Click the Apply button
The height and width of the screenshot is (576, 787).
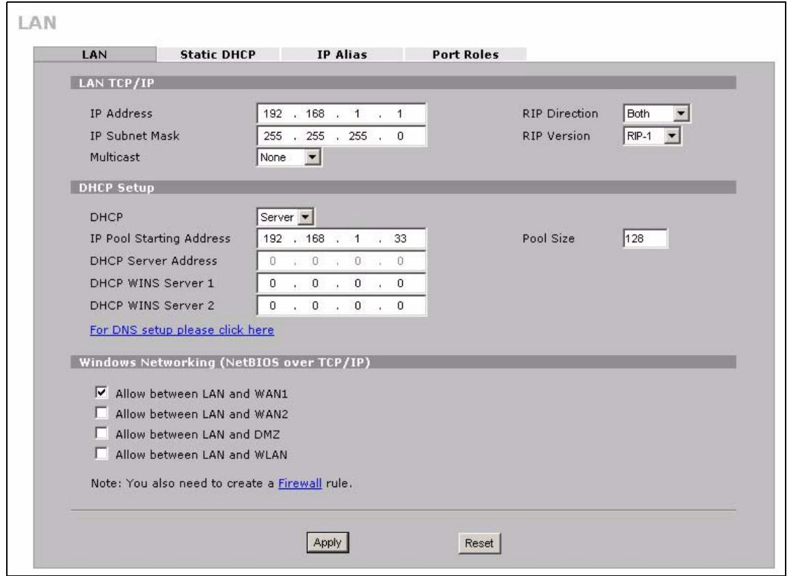(328, 542)
